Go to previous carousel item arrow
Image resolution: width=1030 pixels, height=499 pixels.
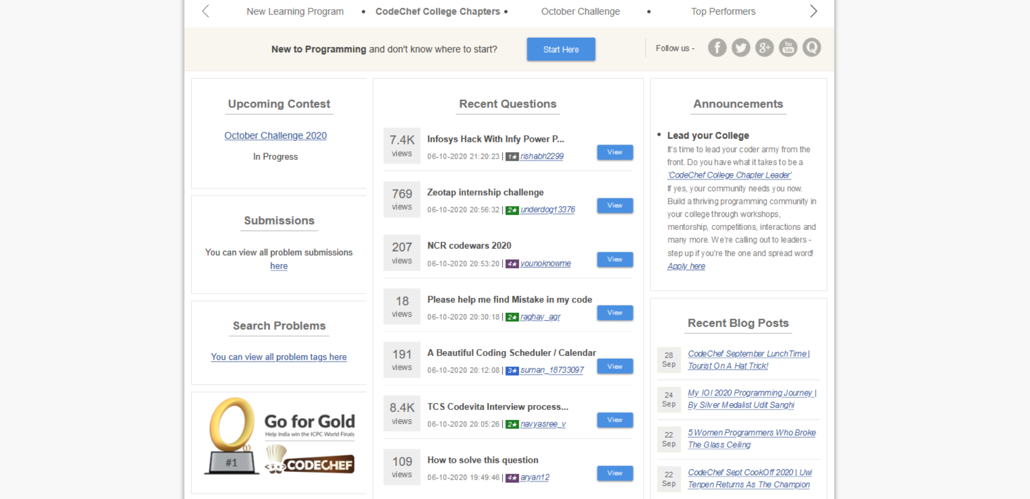pyautogui.click(x=206, y=11)
